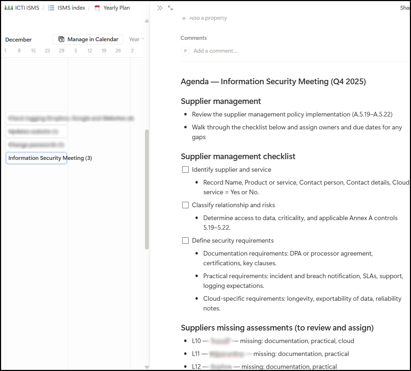The width and height of the screenshot is (411, 371).
Task: Click the Share button at top right
Action: pyautogui.click(x=405, y=8)
